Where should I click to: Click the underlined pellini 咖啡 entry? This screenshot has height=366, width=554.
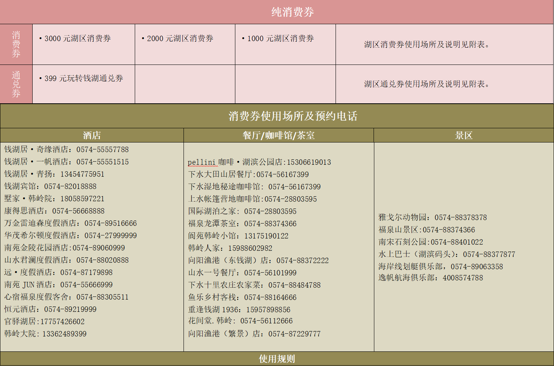tap(203, 162)
